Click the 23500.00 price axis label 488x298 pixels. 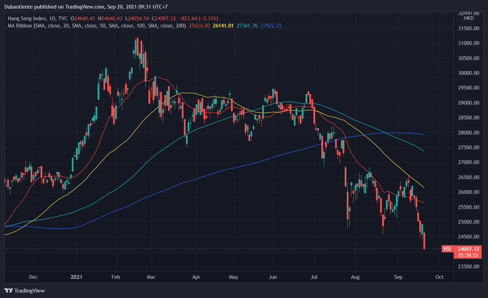468,266
